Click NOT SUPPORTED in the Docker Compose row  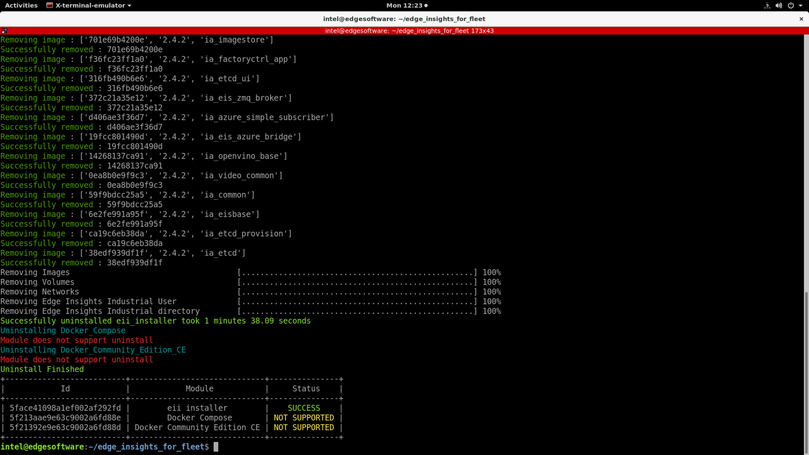coord(304,418)
